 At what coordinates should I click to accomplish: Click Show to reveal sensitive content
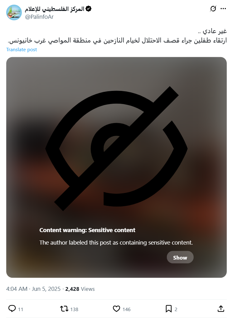(180, 257)
